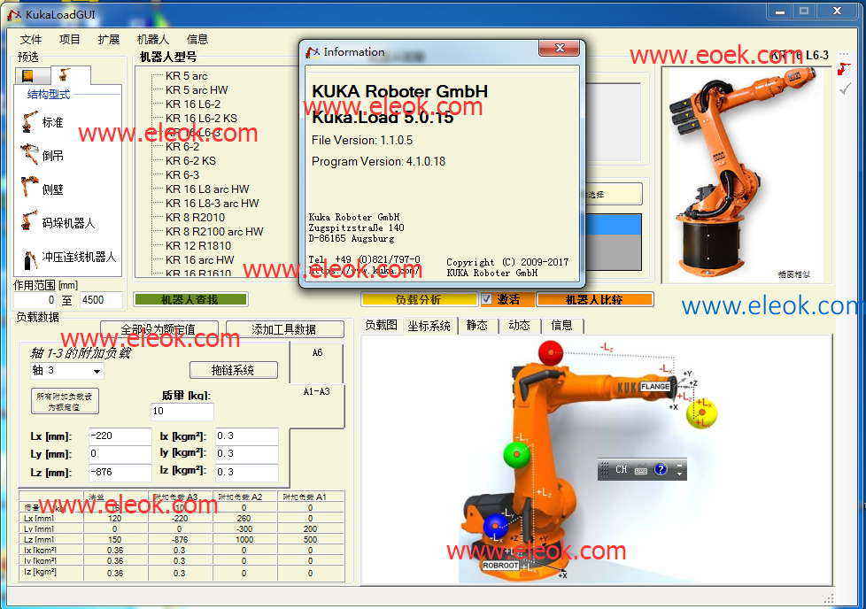The width and height of the screenshot is (866, 609).
Task: Click the 质量 [kg] mass input field
Action: [x=182, y=411]
